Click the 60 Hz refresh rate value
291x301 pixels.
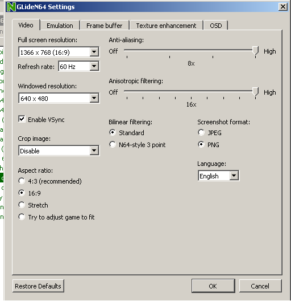coord(68,67)
